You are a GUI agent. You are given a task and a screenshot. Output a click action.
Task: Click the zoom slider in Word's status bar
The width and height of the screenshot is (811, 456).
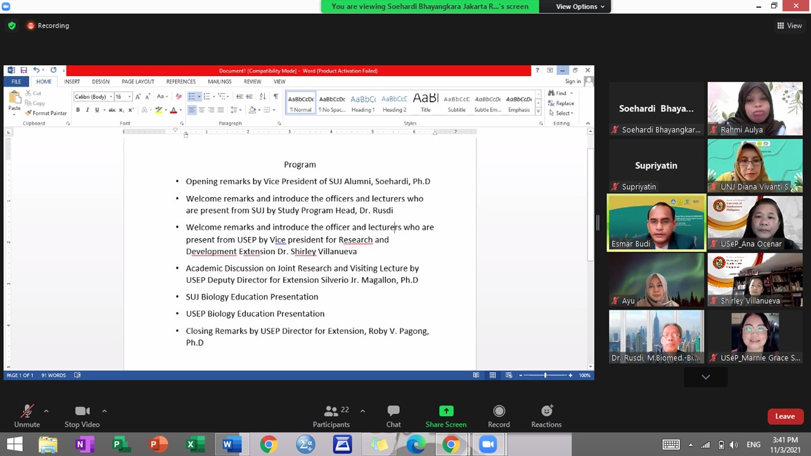545,375
